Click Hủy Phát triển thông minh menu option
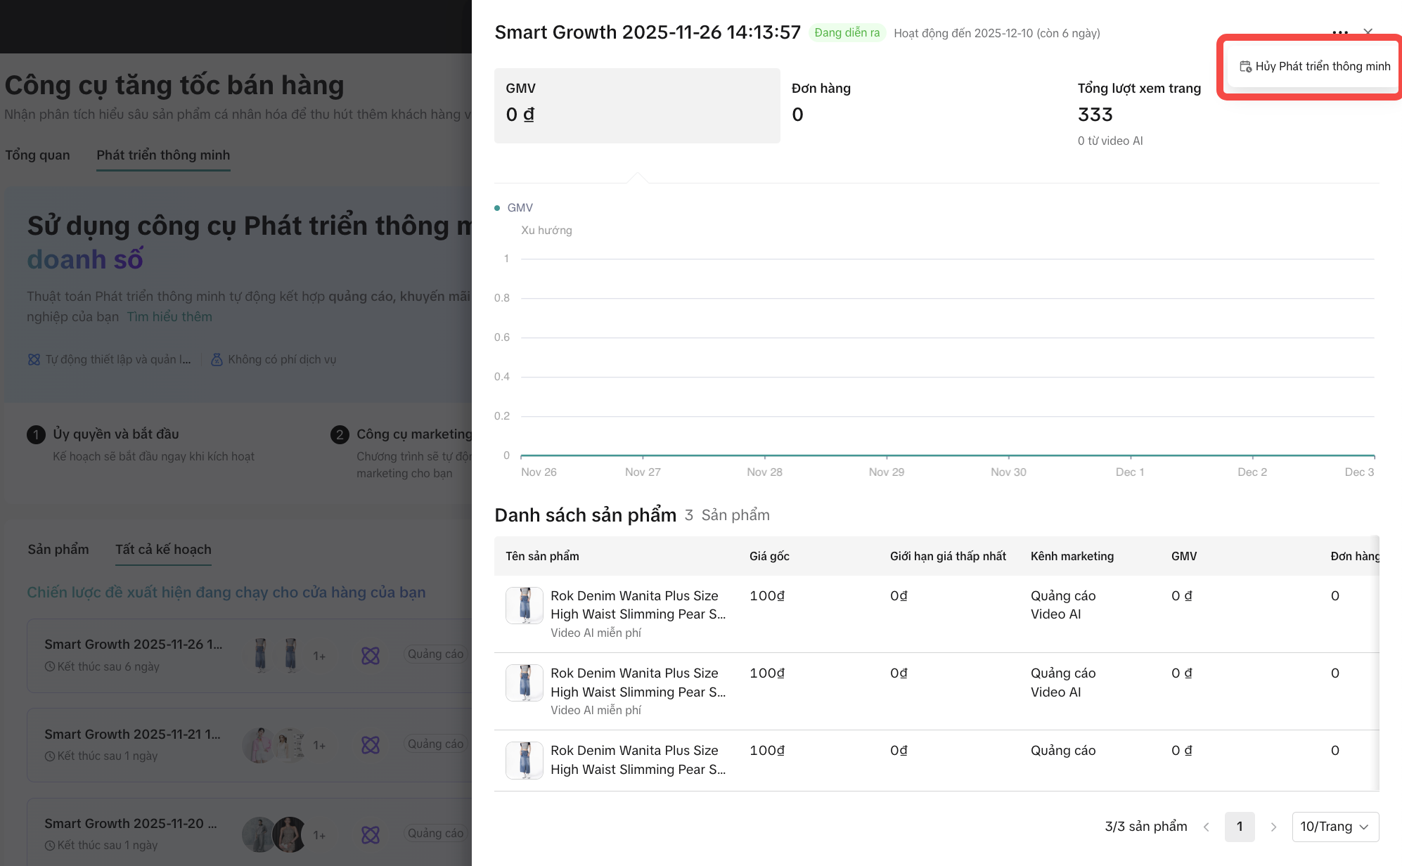Viewport: 1402px width, 866px height. click(x=1314, y=66)
